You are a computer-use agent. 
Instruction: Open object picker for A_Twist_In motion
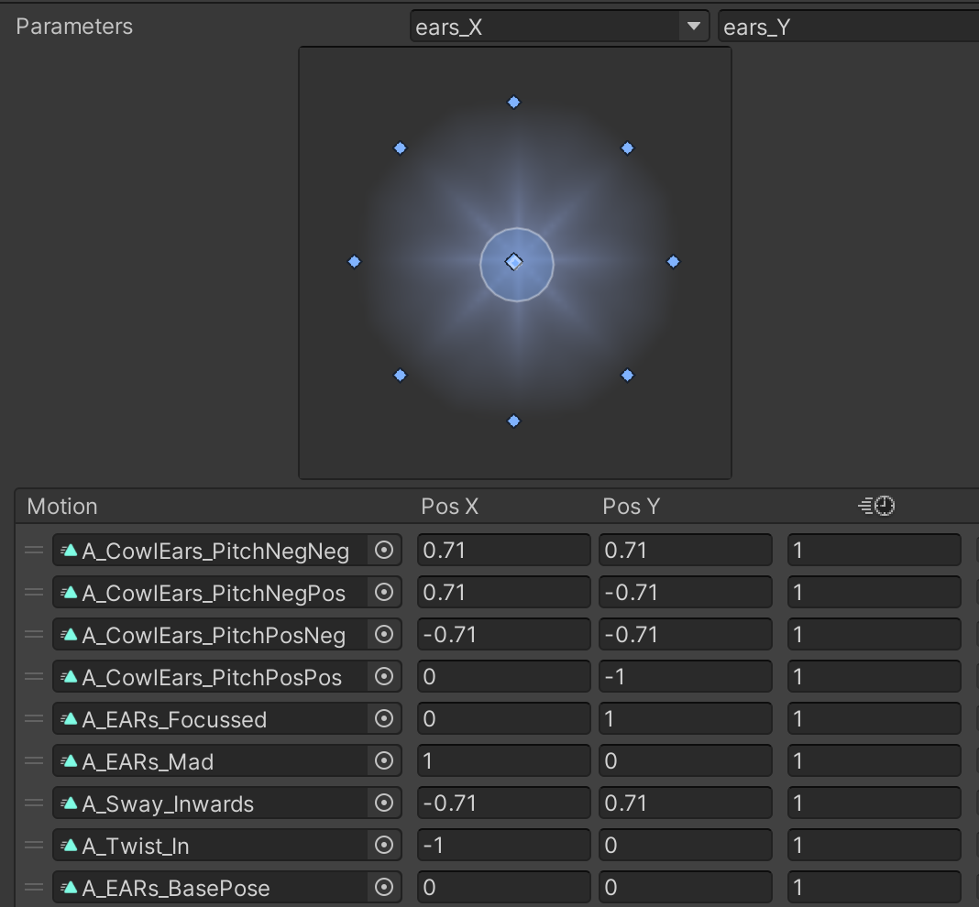coord(384,846)
